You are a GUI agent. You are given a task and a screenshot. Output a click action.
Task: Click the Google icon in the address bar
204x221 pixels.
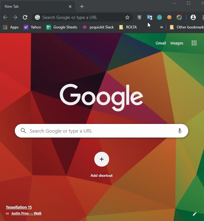point(37,17)
